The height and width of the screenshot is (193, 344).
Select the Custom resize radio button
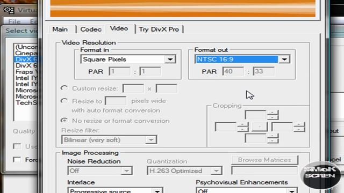click(x=64, y=88)
